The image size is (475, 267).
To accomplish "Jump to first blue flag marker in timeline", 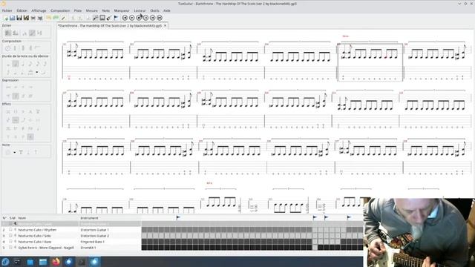I will 178,217.
